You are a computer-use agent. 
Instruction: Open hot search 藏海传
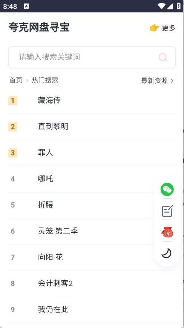(92, 101)
